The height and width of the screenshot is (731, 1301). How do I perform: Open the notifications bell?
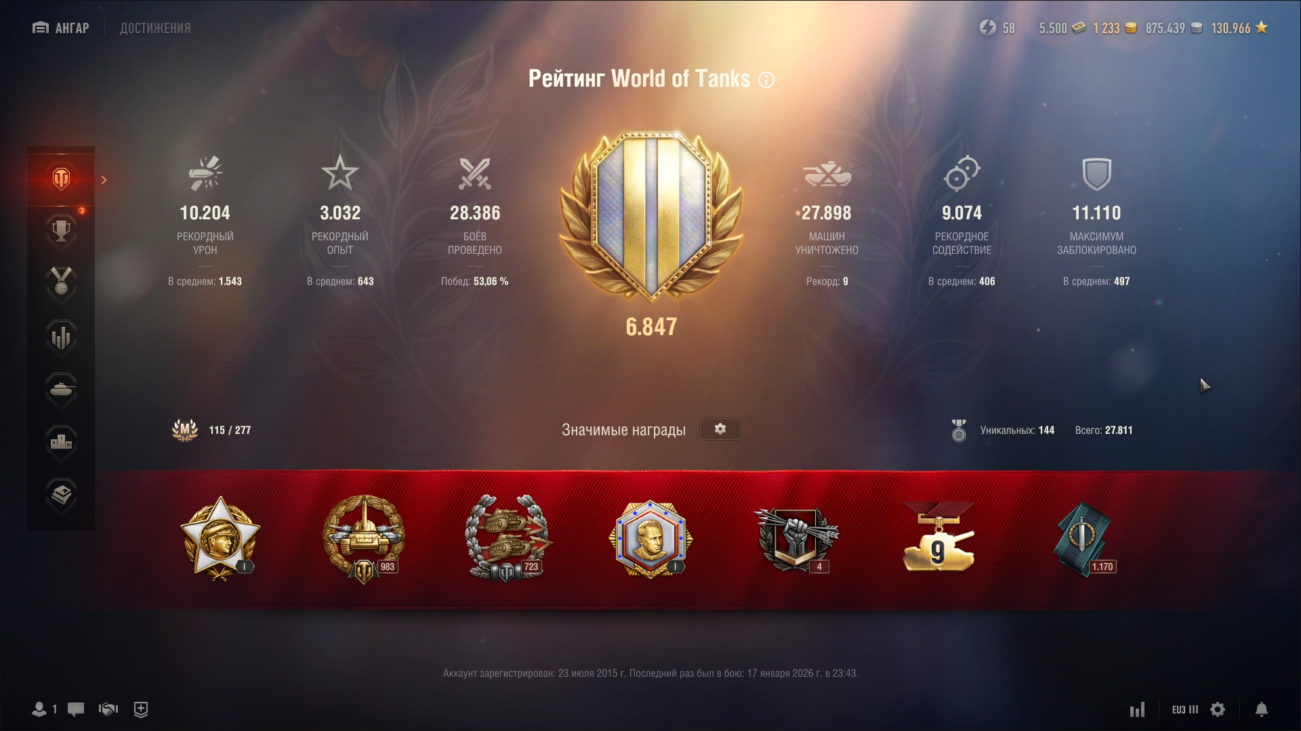(x=1261, y=709)
